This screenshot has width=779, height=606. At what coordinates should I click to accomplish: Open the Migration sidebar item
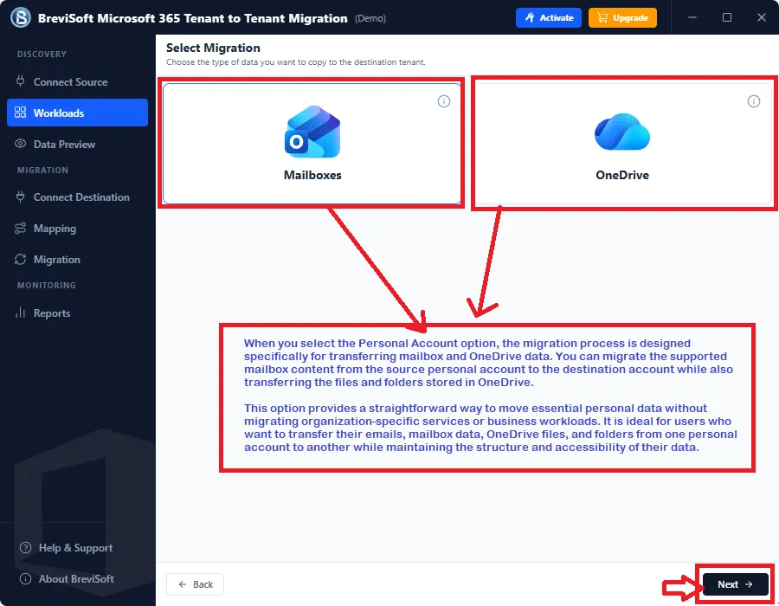click(78, 260)
